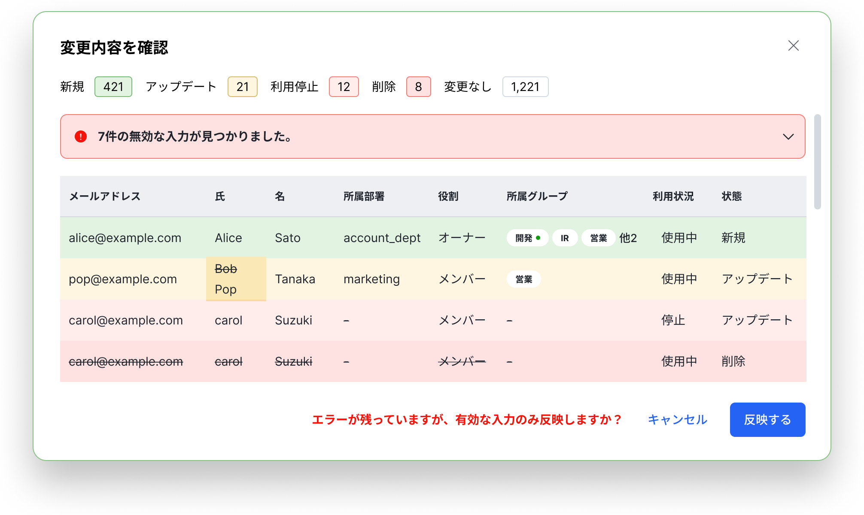Click the 反映する button

767,419
